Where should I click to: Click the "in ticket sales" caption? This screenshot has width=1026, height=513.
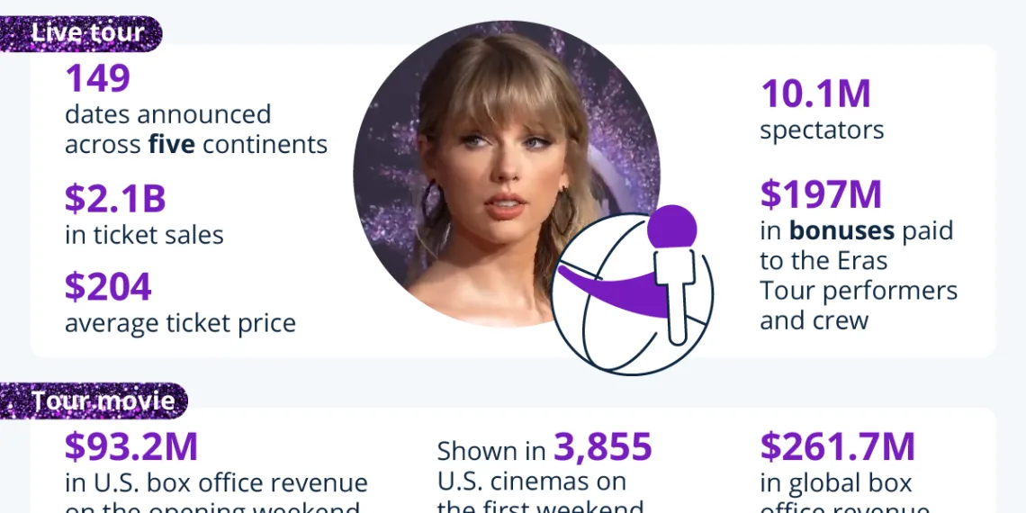tap(144, 235)
